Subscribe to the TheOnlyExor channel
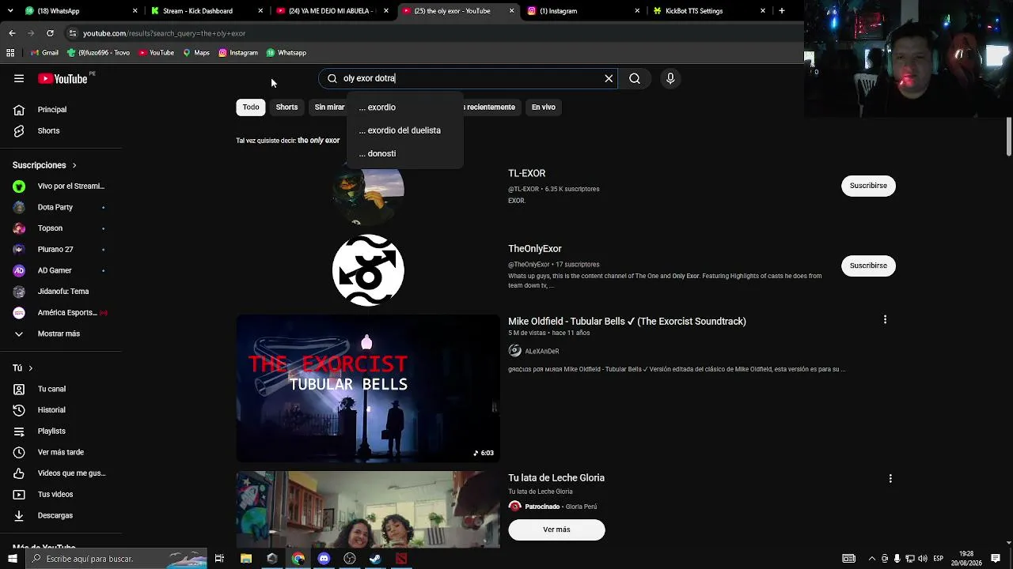Image resolution: width=1013 pixels, height=569 pixels. point(868,266)
